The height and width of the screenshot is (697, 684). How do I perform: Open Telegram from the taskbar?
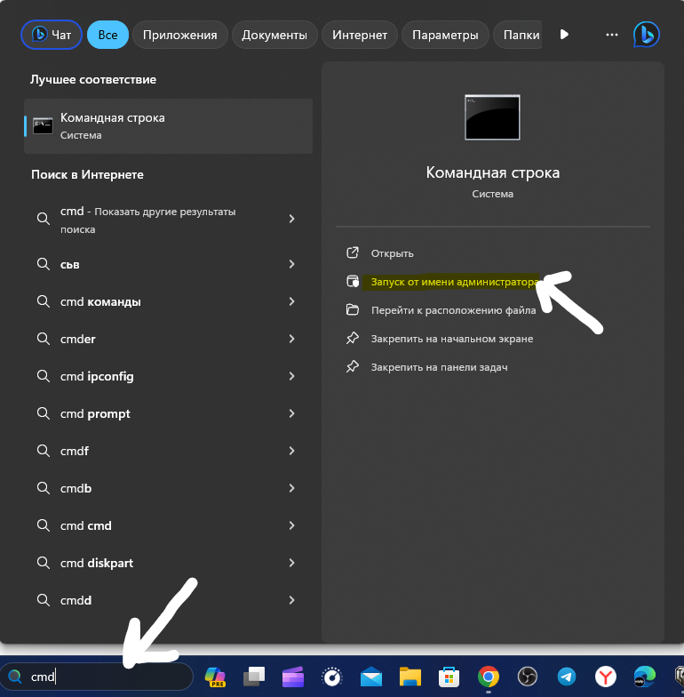567,677
